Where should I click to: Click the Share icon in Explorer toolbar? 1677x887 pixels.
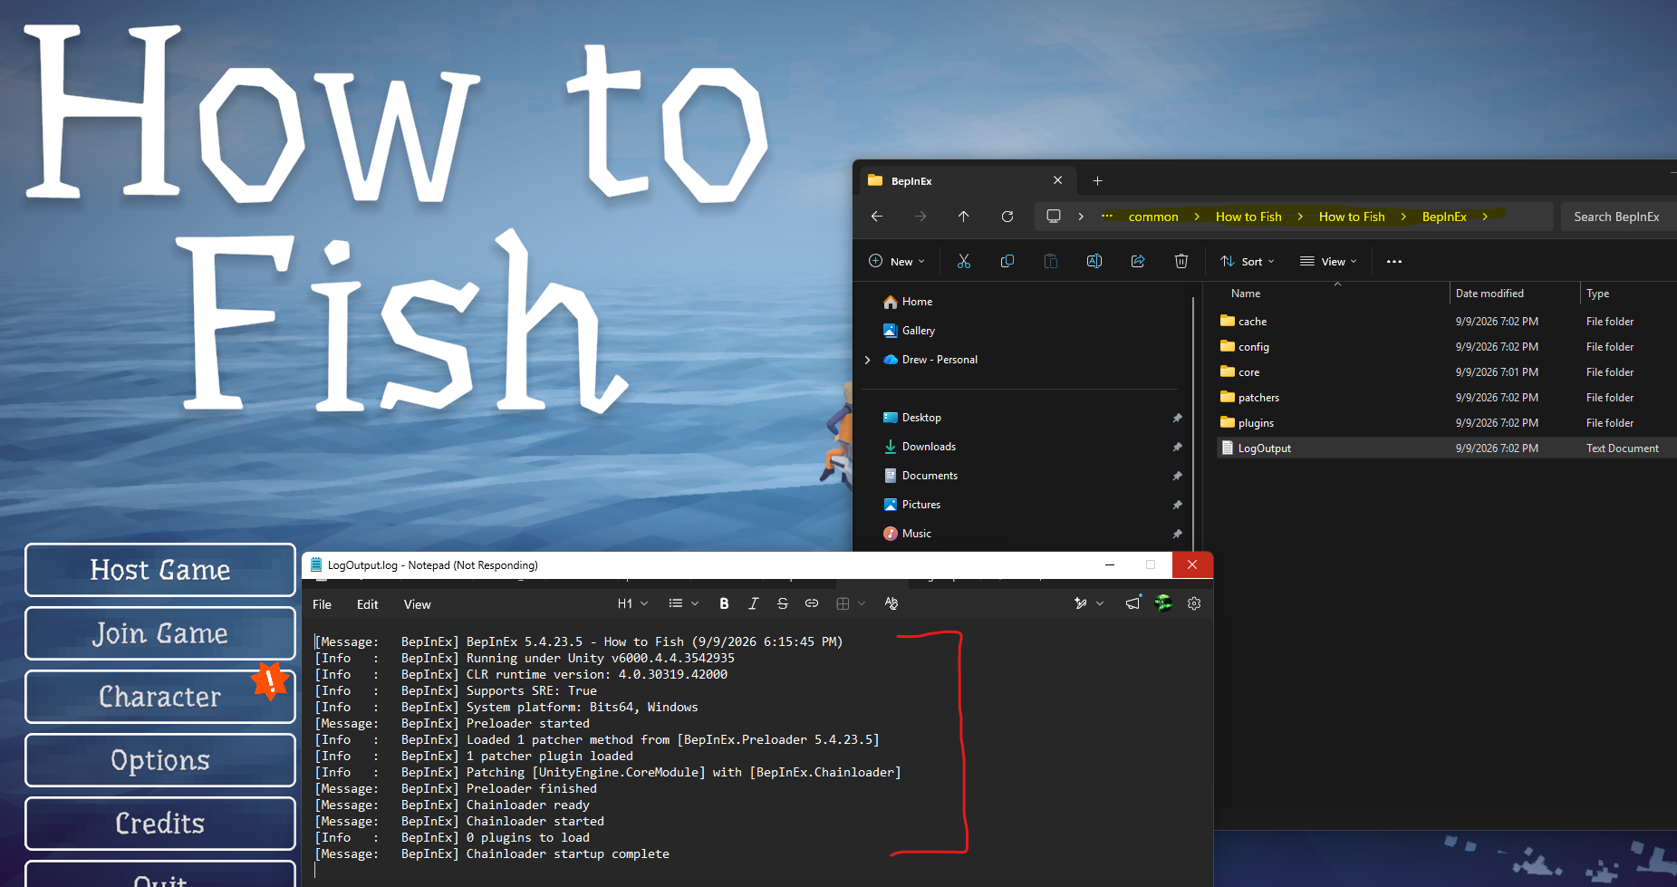[1138, 261]
